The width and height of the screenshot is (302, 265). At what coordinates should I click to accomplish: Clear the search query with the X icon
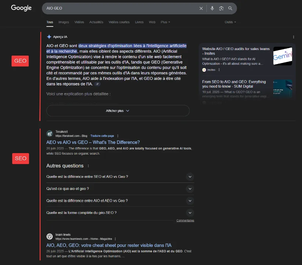pyautogui.click(x=201, y=8)
